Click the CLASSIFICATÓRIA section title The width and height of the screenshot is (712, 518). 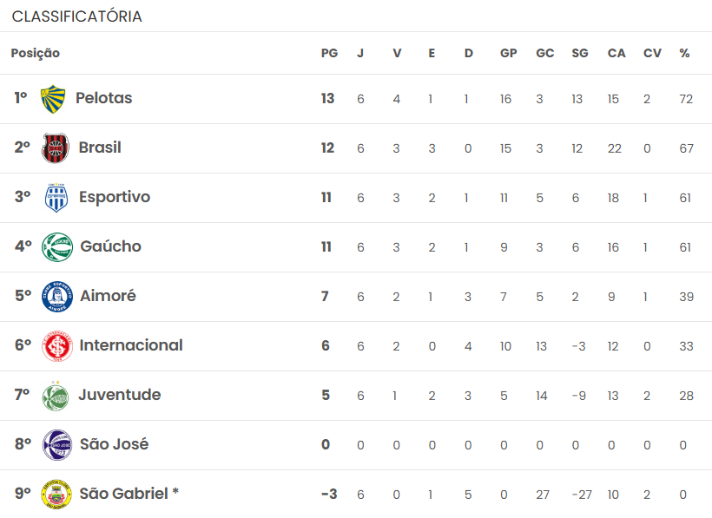(x=77, y=16)
